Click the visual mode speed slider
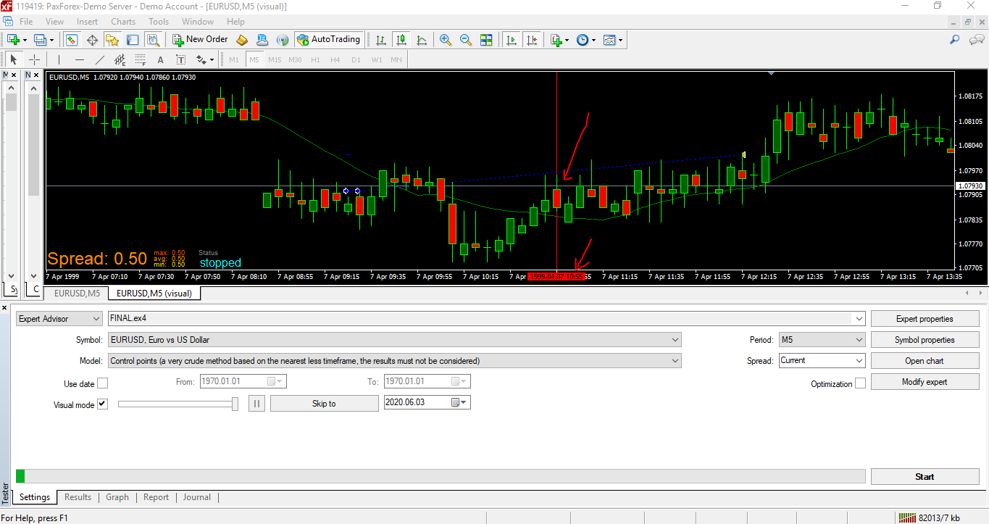Image resolution: width=989 pixels, height=524 pixels. (x=178, y=404)
